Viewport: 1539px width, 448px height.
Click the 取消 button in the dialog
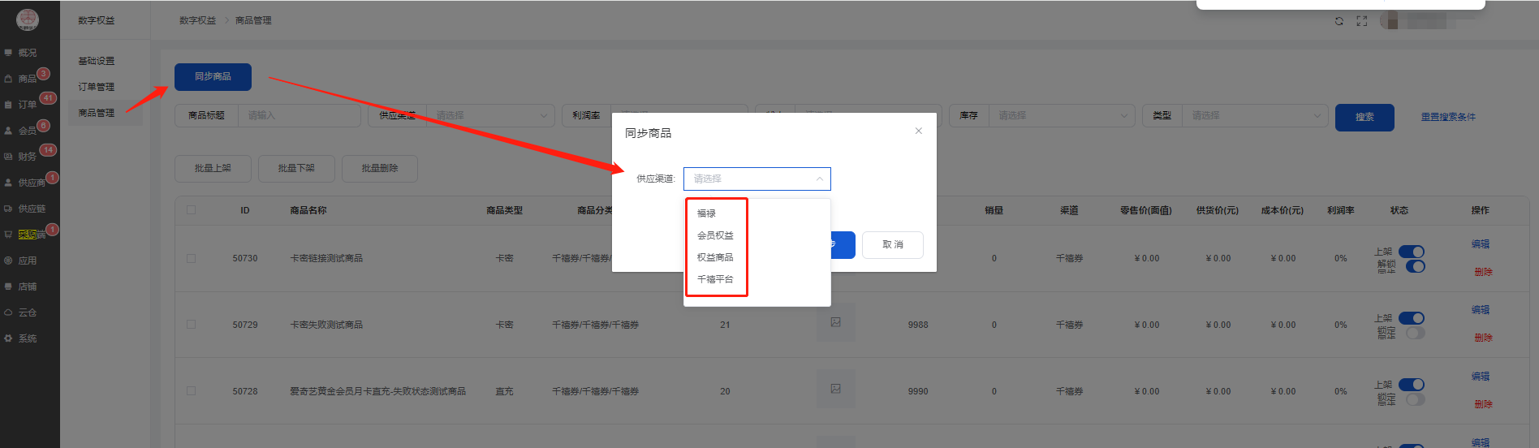pos(892,245)
